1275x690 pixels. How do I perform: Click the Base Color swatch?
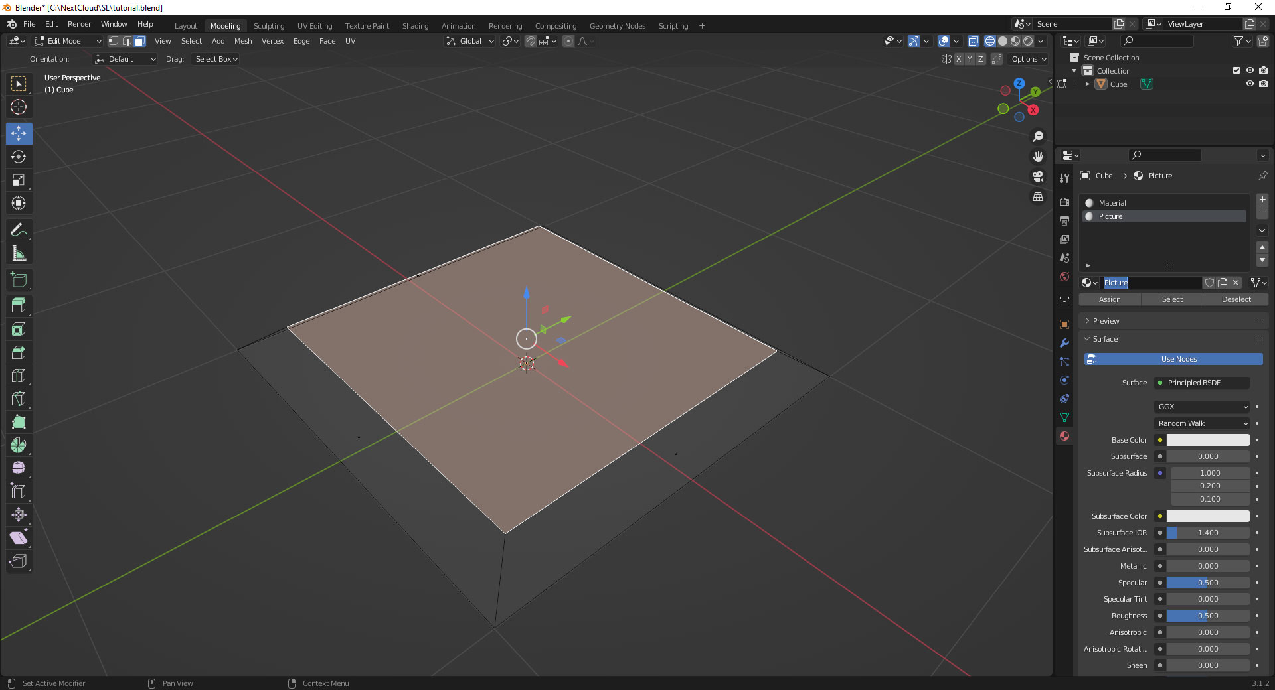1207,440
